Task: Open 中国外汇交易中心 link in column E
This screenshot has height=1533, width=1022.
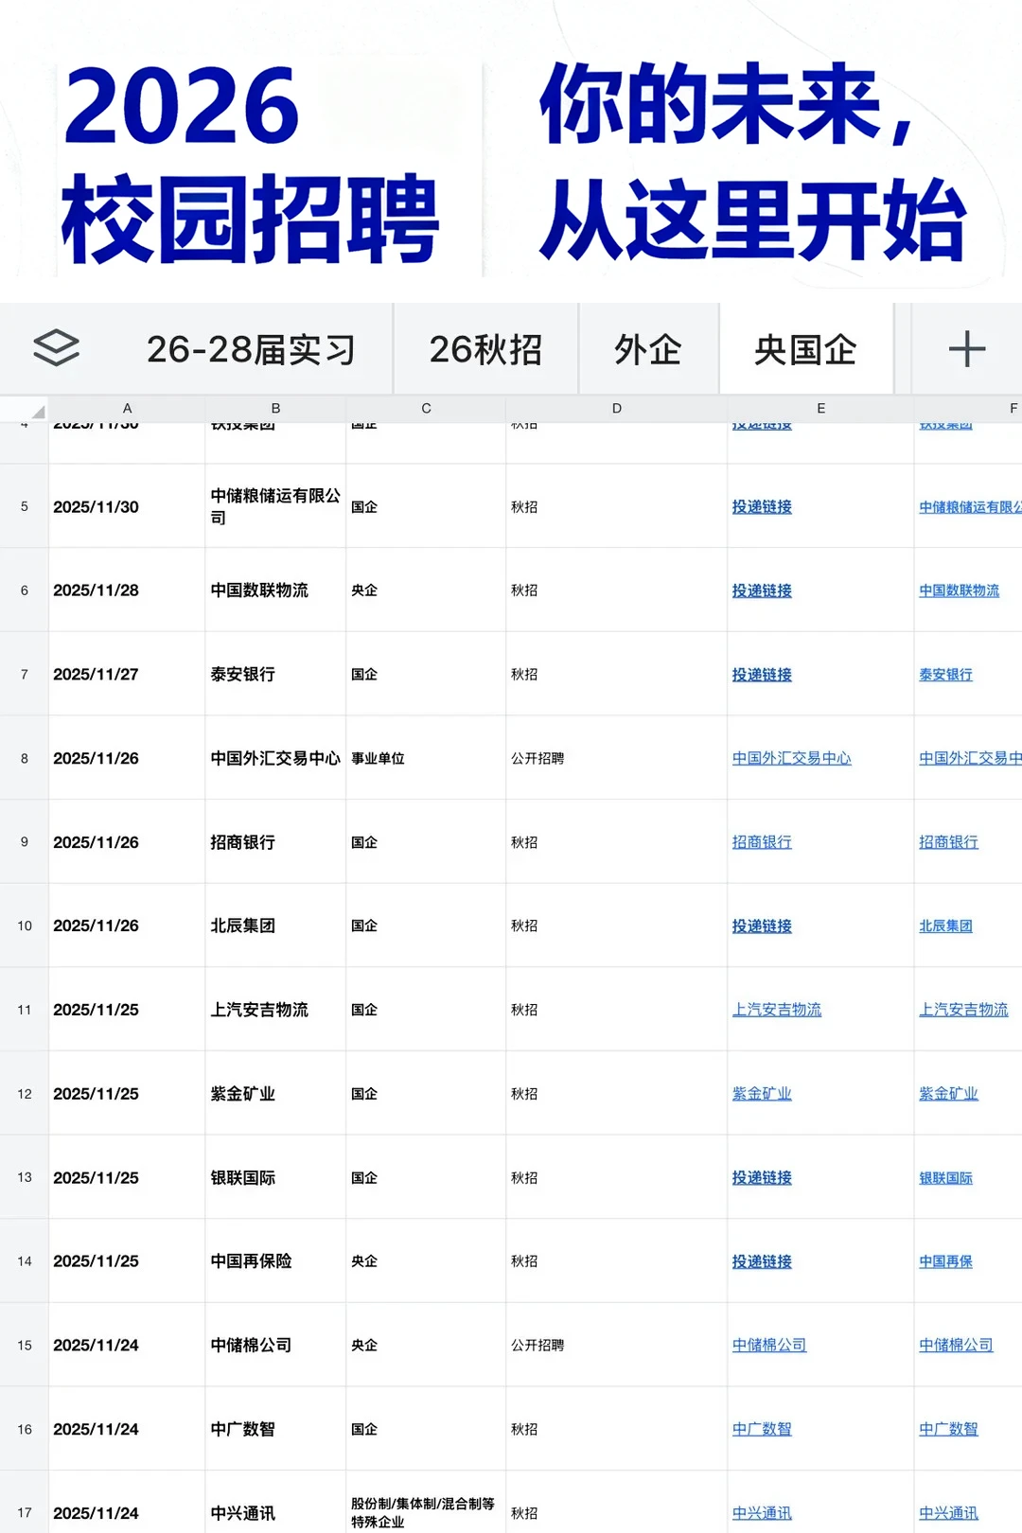Action: (792, 758)
